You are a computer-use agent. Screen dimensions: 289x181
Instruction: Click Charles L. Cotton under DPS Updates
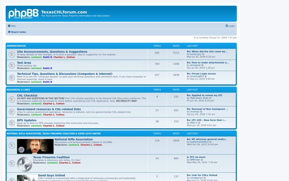(x=54, y=126)
